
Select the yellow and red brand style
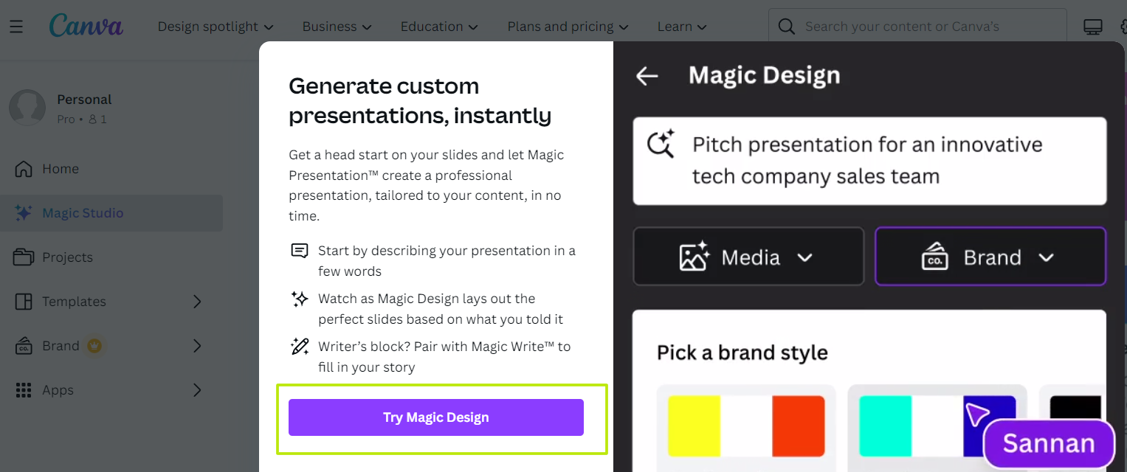(x=746, y=428)
